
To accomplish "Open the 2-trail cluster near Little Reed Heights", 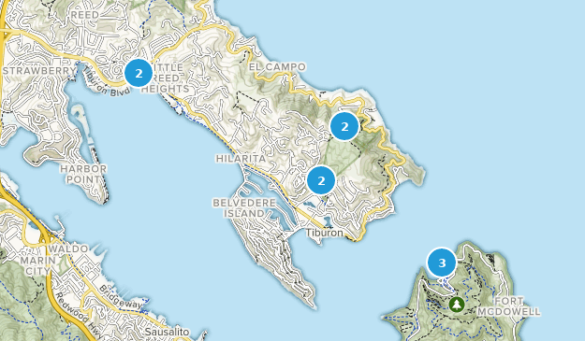I will tap(139, 73).
